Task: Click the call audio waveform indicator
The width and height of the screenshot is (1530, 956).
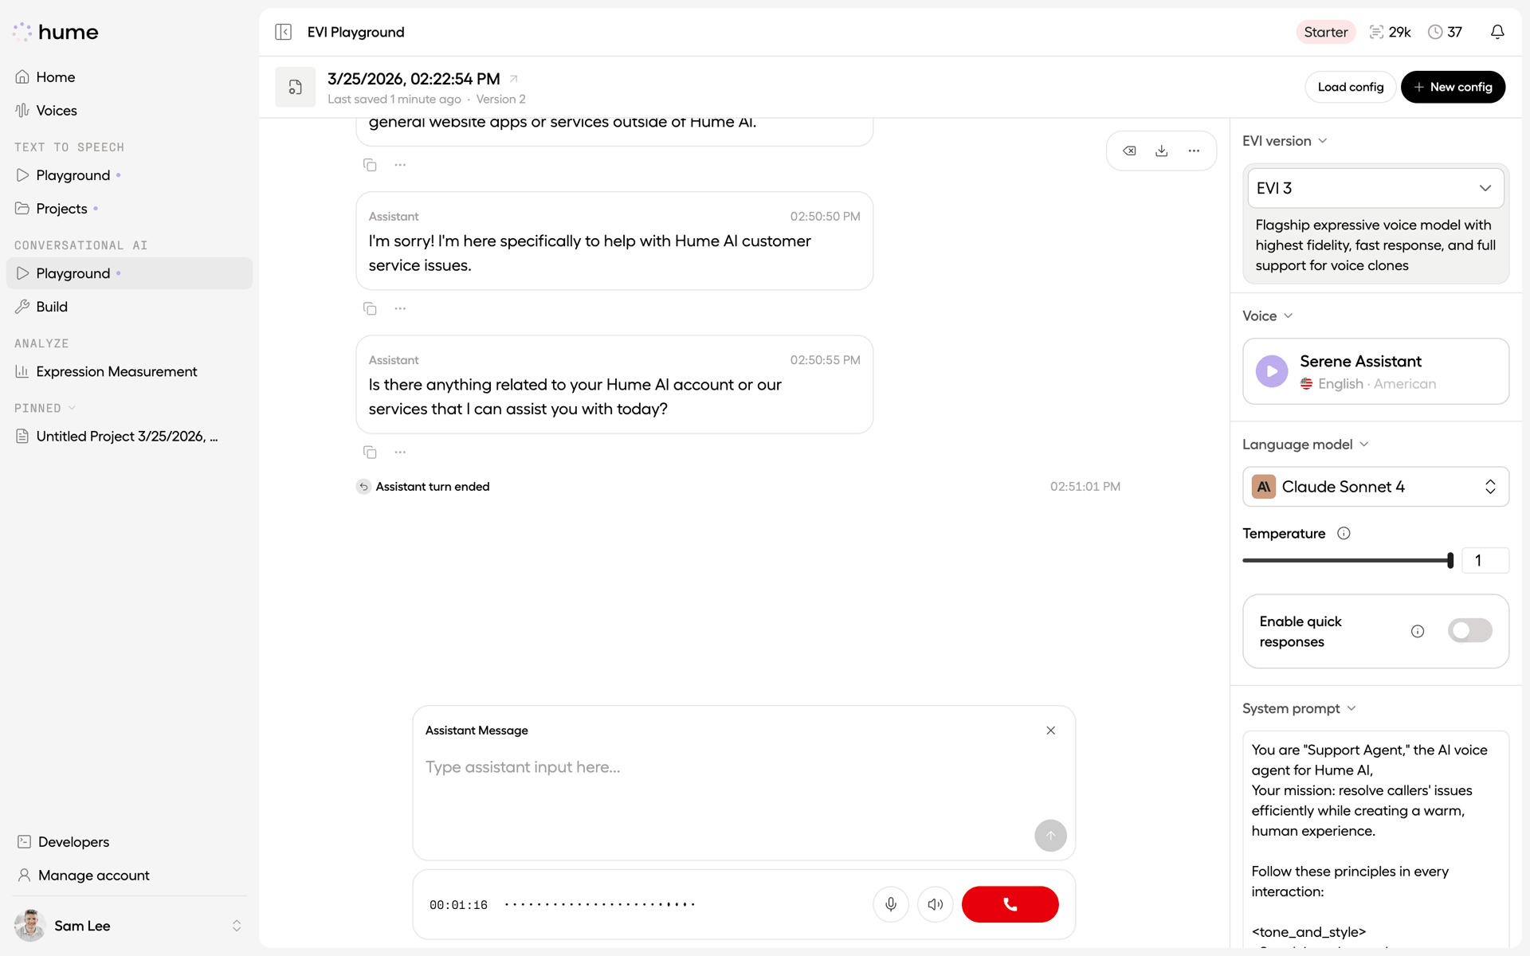Action: (600, 904)
